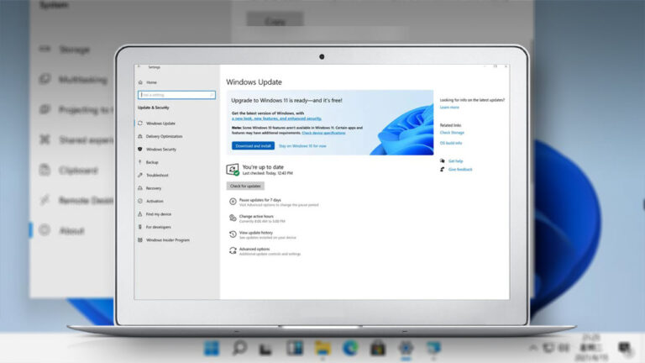
Task: Click the back arrow in Settings title bar
Action: [x=139, y=66]
